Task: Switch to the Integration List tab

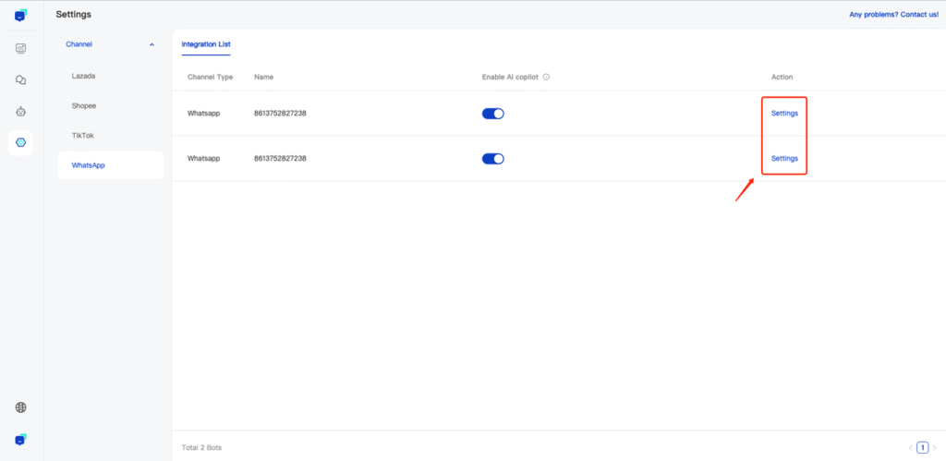Action: (x=206, y=44)
